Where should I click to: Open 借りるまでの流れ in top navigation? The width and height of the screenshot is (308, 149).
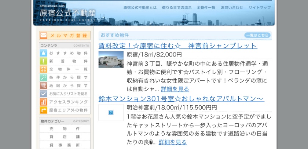point(177,8)
